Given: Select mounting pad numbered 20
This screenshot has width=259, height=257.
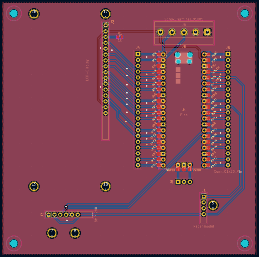Looking at the screenshot, I should [x=34, y=14].
